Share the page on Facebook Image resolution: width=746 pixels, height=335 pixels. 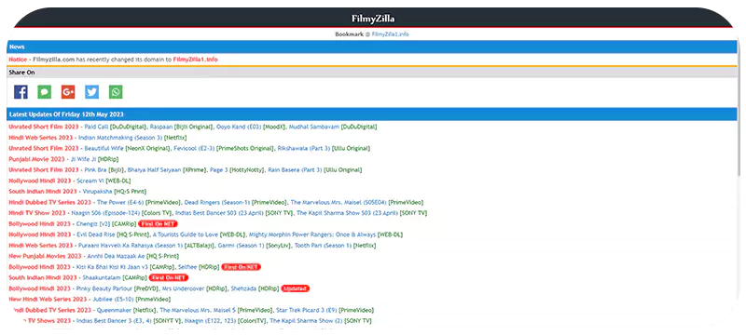21,92
